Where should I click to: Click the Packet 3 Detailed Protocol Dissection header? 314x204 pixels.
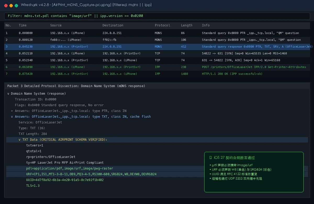tap(76, 86)
